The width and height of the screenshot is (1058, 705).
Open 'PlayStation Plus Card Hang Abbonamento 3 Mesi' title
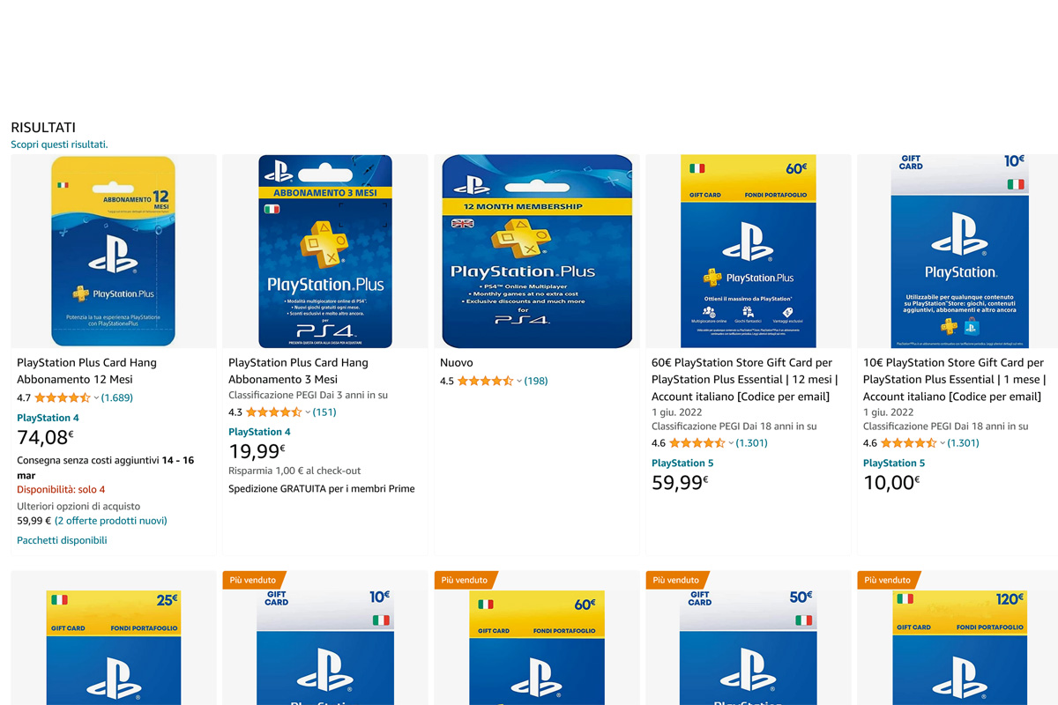point(298,371)
